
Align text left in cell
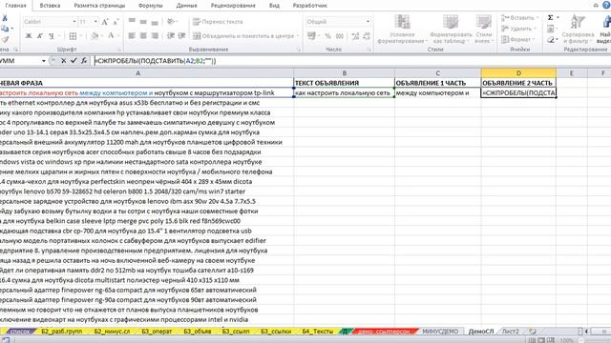tap(132, 36)
